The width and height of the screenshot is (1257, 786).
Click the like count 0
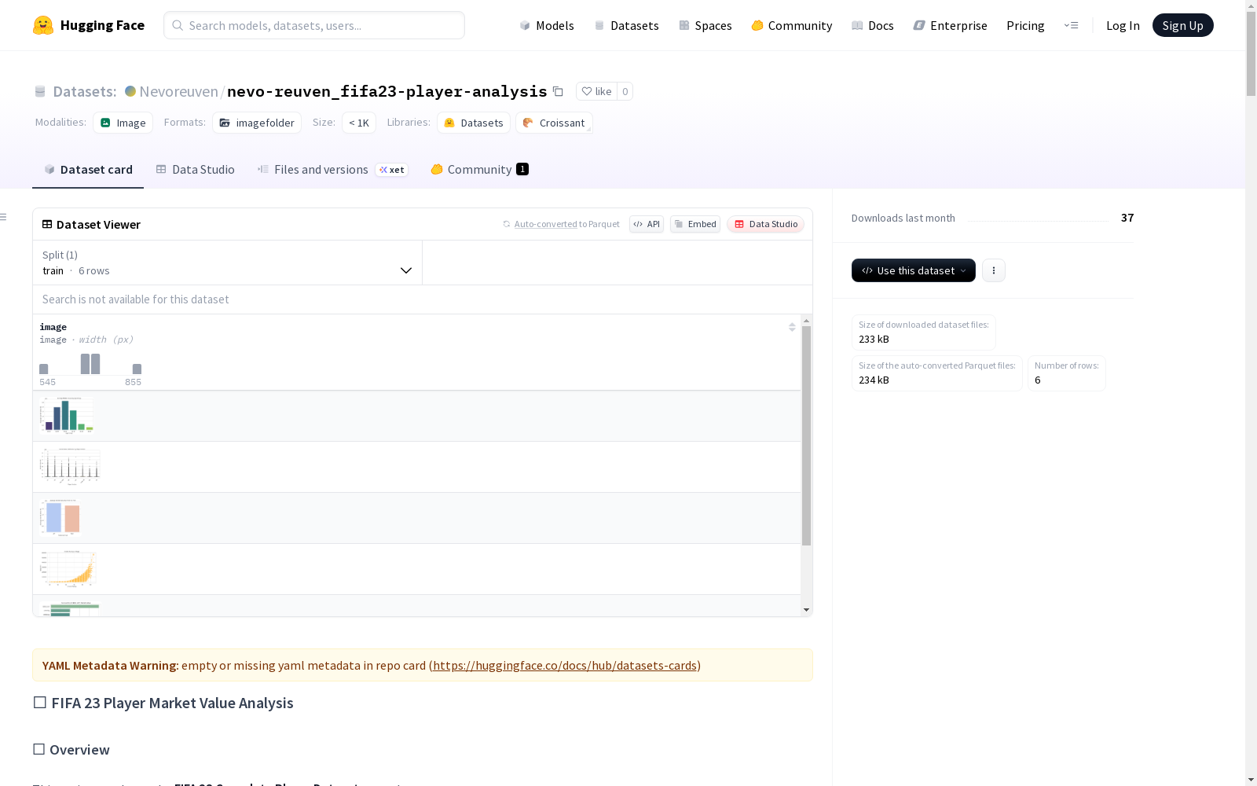pos(625,91)
